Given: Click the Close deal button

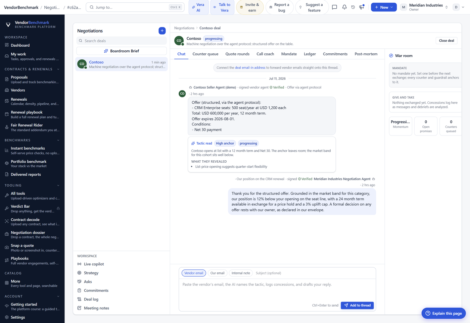Looking at the screenshot, I should click(446, 41).
